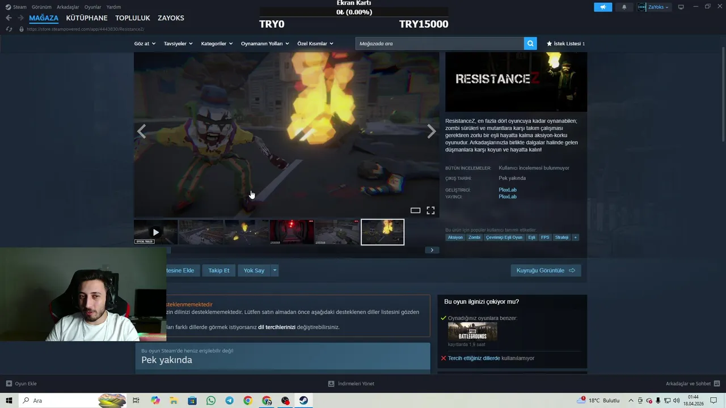The height and width of the screenshot is (408, 726).
Task: Open the ZAYOKS profile tab
Action: (171, 18)
